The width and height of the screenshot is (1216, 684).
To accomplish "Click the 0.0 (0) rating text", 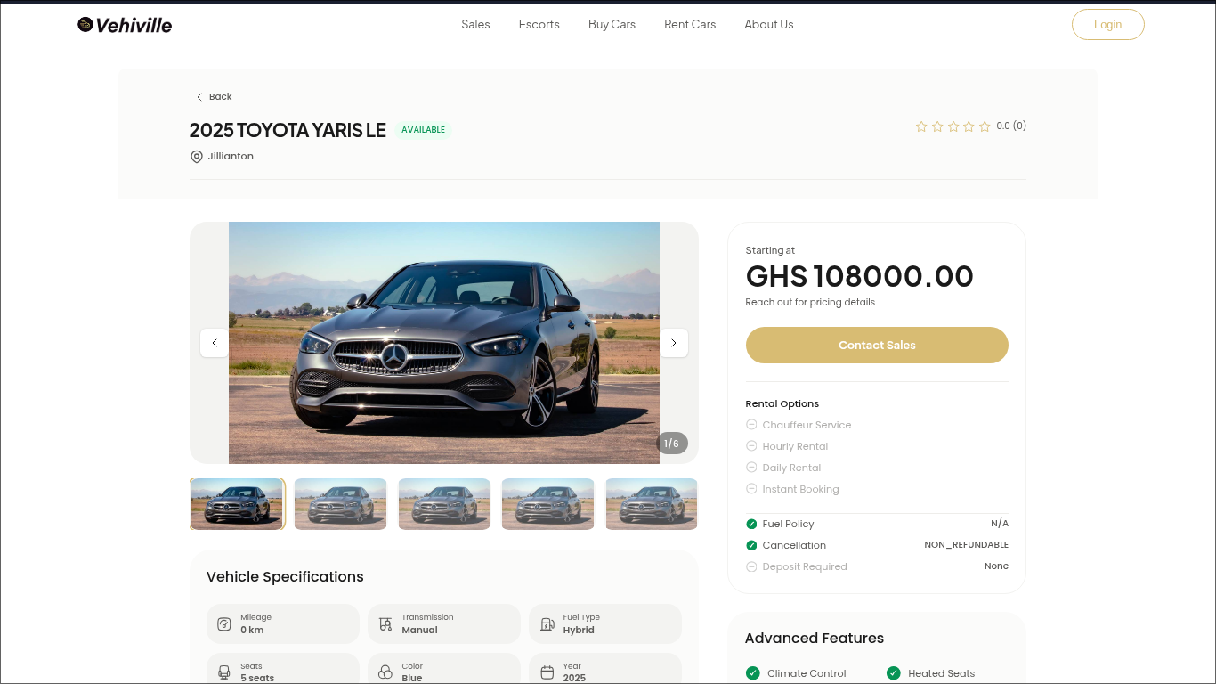I will pos(1011,126).
